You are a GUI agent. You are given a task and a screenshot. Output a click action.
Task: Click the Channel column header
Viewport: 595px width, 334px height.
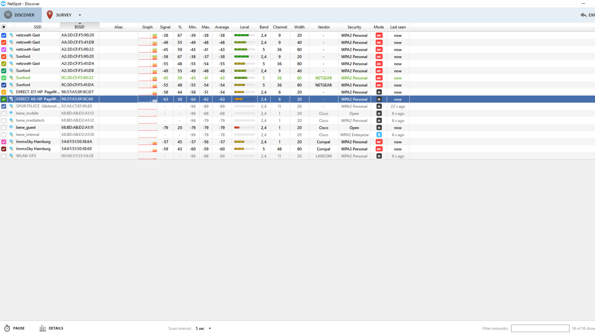280,27
